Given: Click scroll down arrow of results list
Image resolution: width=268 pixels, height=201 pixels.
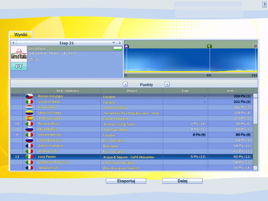Looking at the screenshot, I should click(256, 168).
